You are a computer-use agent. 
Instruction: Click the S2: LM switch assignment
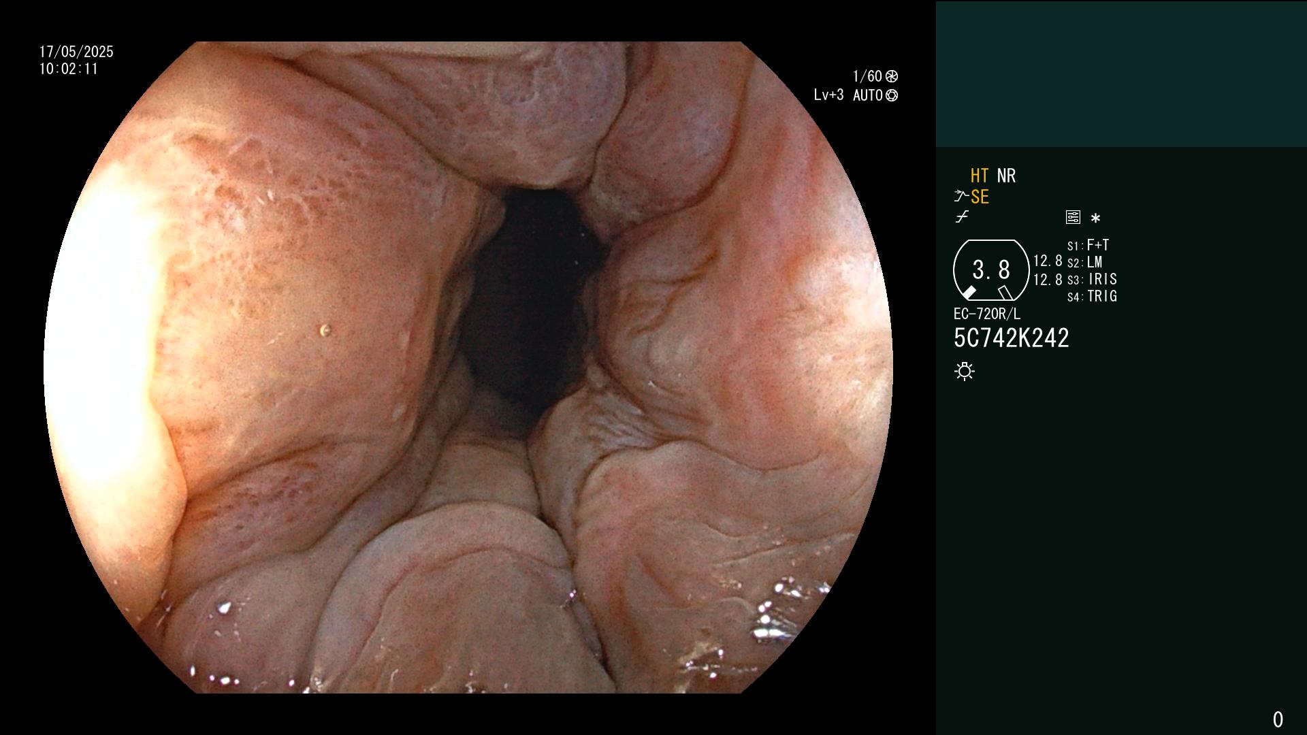pyautogui.click(x=1084, y=262)
